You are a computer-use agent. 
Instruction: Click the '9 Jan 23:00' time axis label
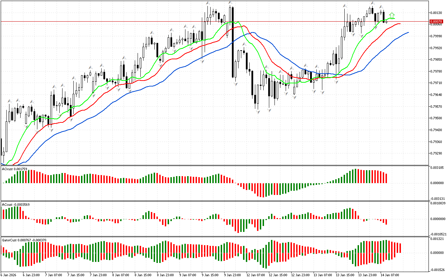click(x=232, y=275)
